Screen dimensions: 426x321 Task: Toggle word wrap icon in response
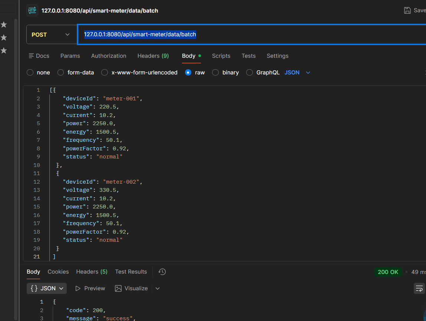pyautogui.click(x=419, y=288)
